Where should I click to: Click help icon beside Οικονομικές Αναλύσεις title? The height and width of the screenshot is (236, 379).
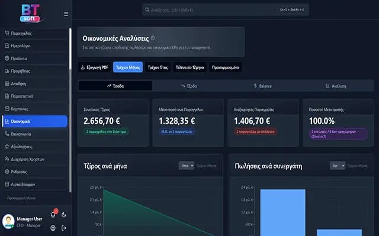click(x=153, y=38)
